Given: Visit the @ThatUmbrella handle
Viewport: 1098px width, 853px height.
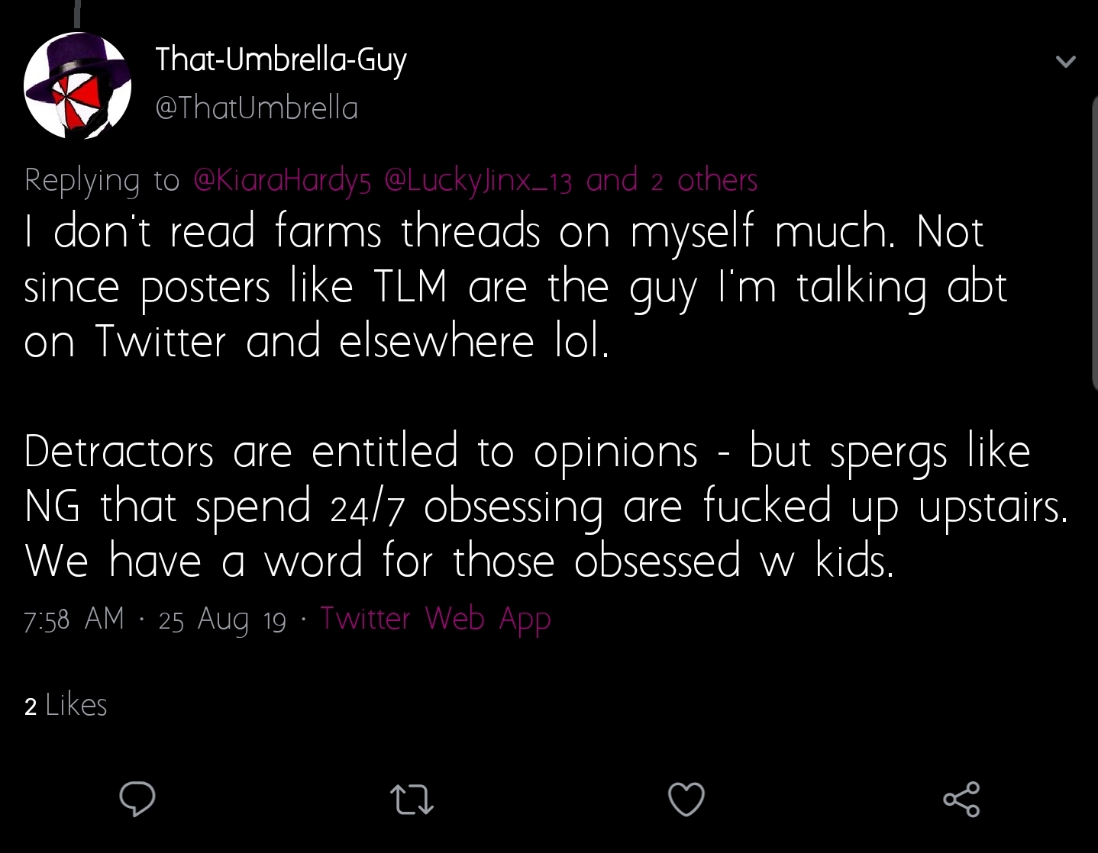Looking at the screenshot, I should pyautogui.click(x=257, y=108).
